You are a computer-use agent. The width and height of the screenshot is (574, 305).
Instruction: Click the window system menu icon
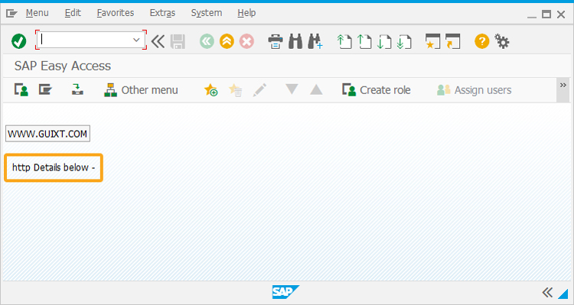point(11,14)
